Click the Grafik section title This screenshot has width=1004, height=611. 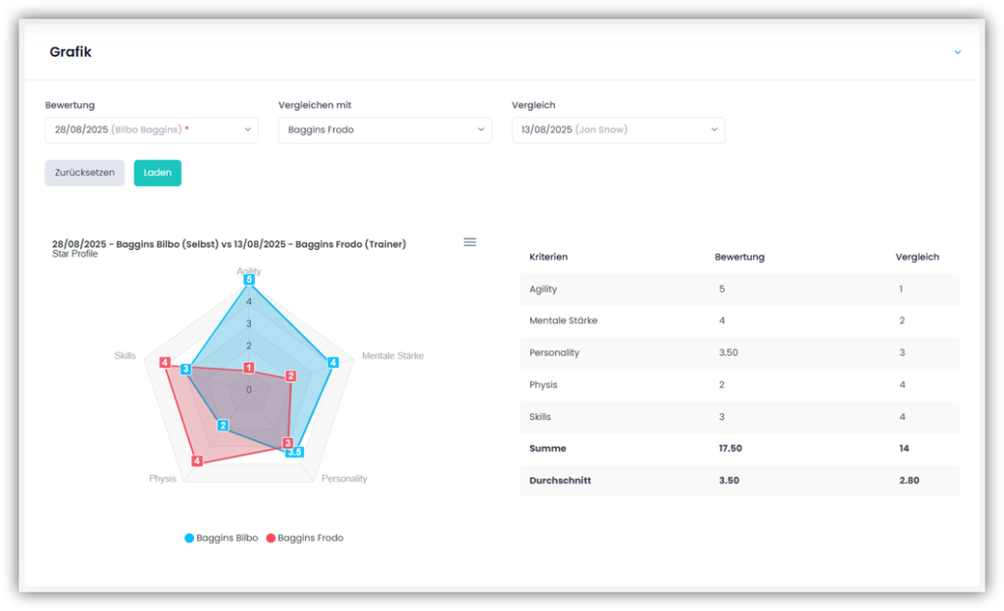point(71,52)
